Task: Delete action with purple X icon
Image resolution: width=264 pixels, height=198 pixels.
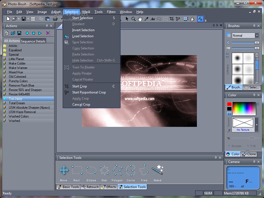Action: pyautogui.click(x=48, y=33)
